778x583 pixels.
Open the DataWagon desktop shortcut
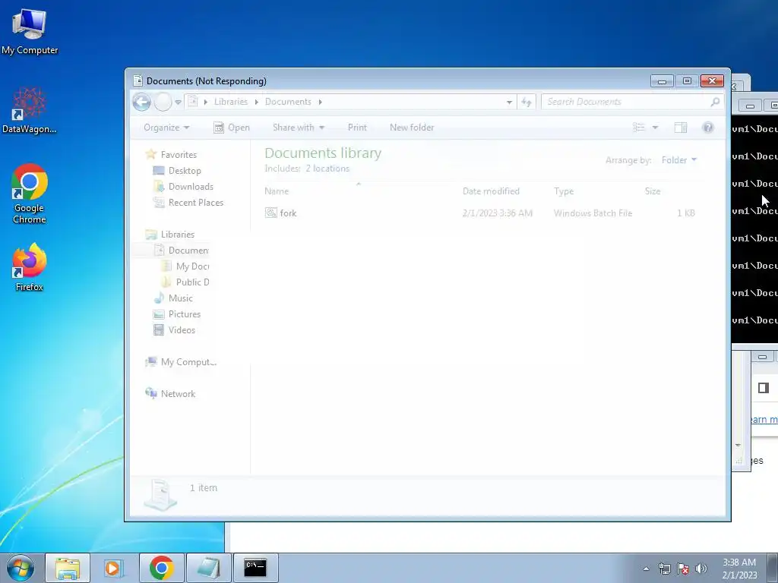pos(30,111)
